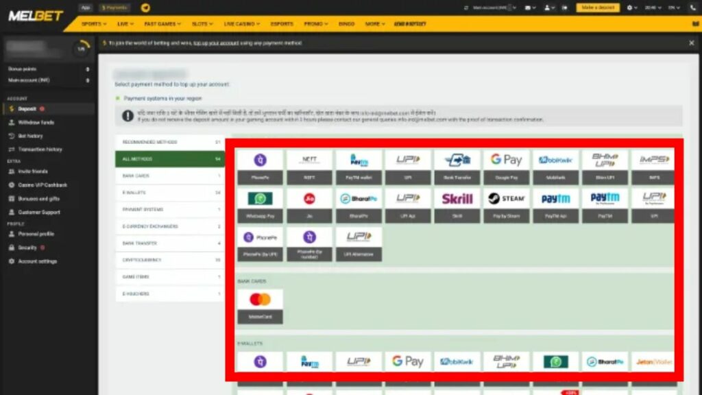This screenshot has height=395, width=702.
Task: Open Transaction history in the sidebar
Action: coord(40,149)
